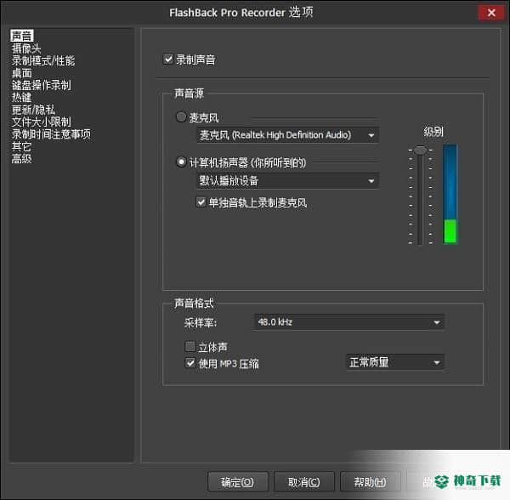Click the 级别 volume slider handle

pyautogui.click(x=420, y=150)
